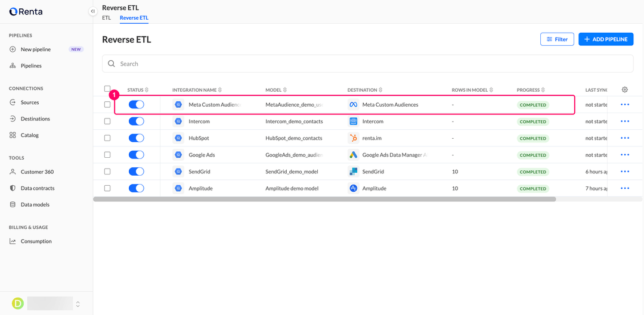This screenshot has width=644, height=315.
Task: Open the more options menu for the Amplitude row
Action: 625,188
